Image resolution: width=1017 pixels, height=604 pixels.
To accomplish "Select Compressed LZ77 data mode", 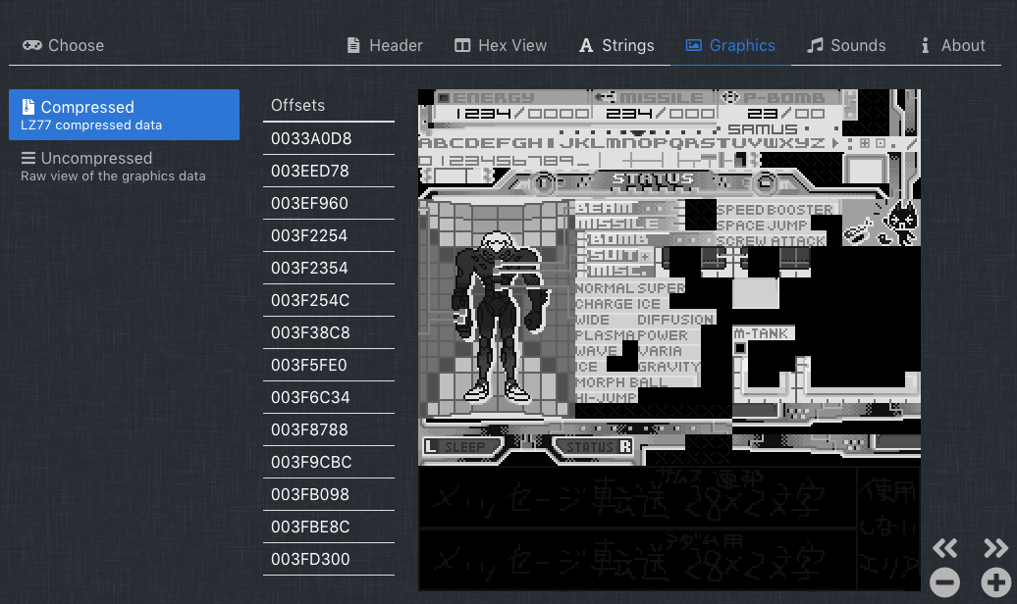I will [x=124, y=115].
